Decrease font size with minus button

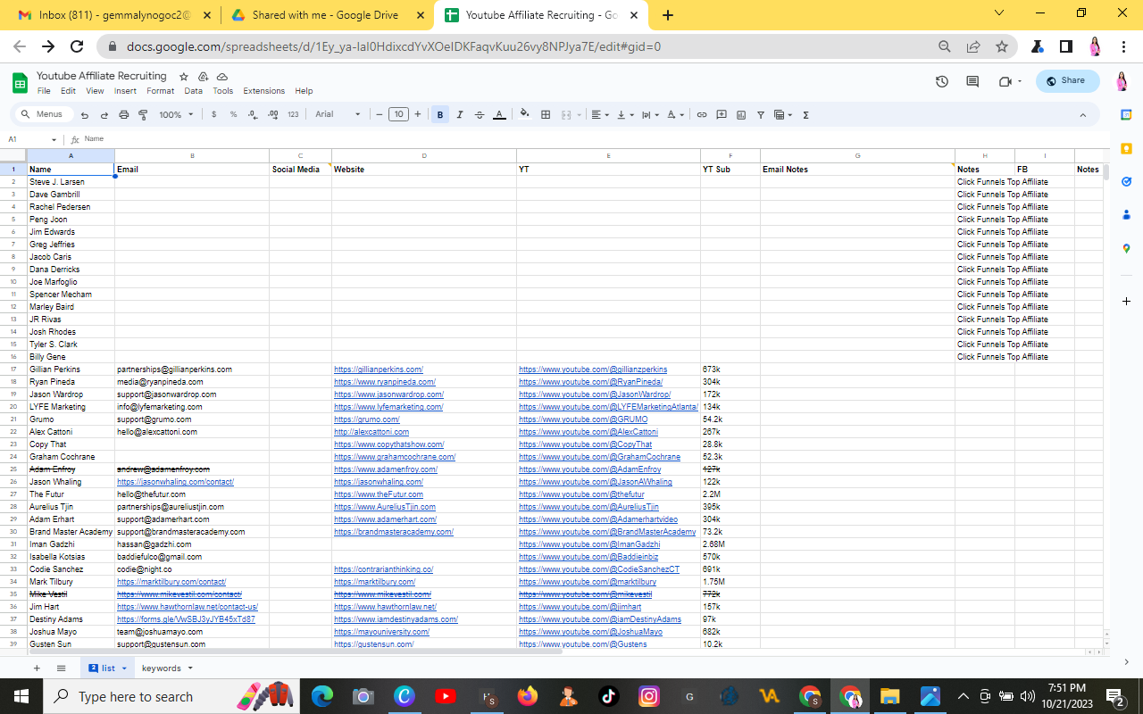point(380,114)
